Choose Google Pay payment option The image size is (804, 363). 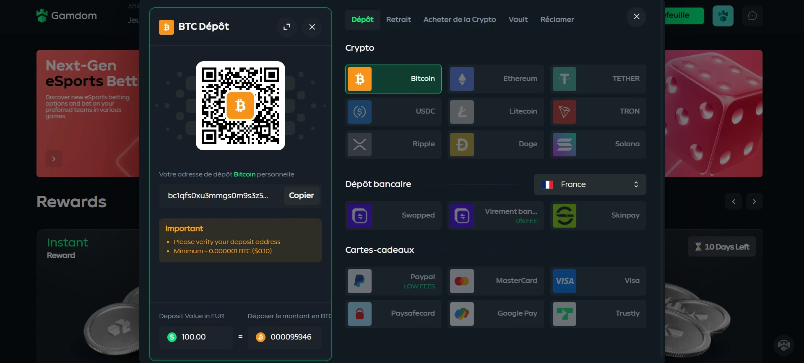(x=496, y=314)
